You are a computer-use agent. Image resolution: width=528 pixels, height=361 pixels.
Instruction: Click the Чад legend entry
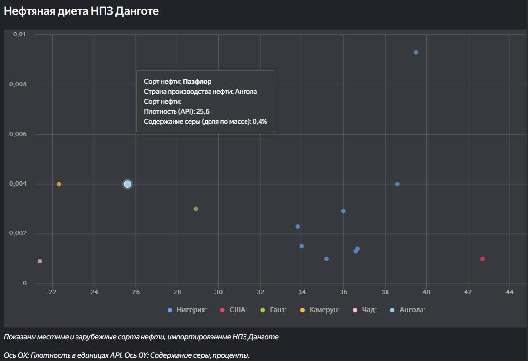pos(365,310)
